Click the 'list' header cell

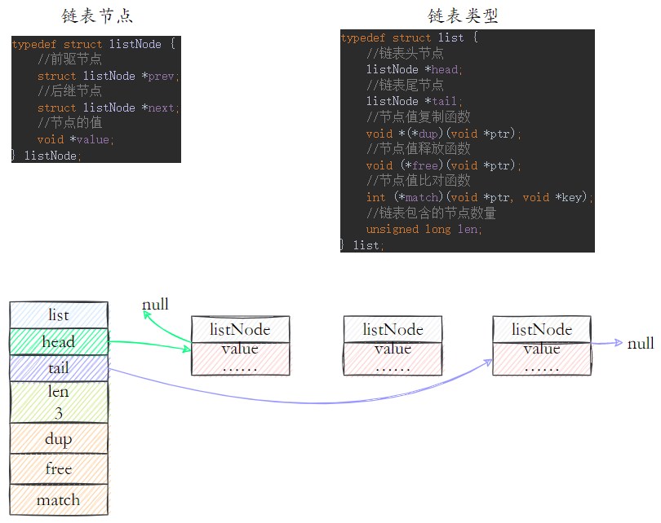59,314
